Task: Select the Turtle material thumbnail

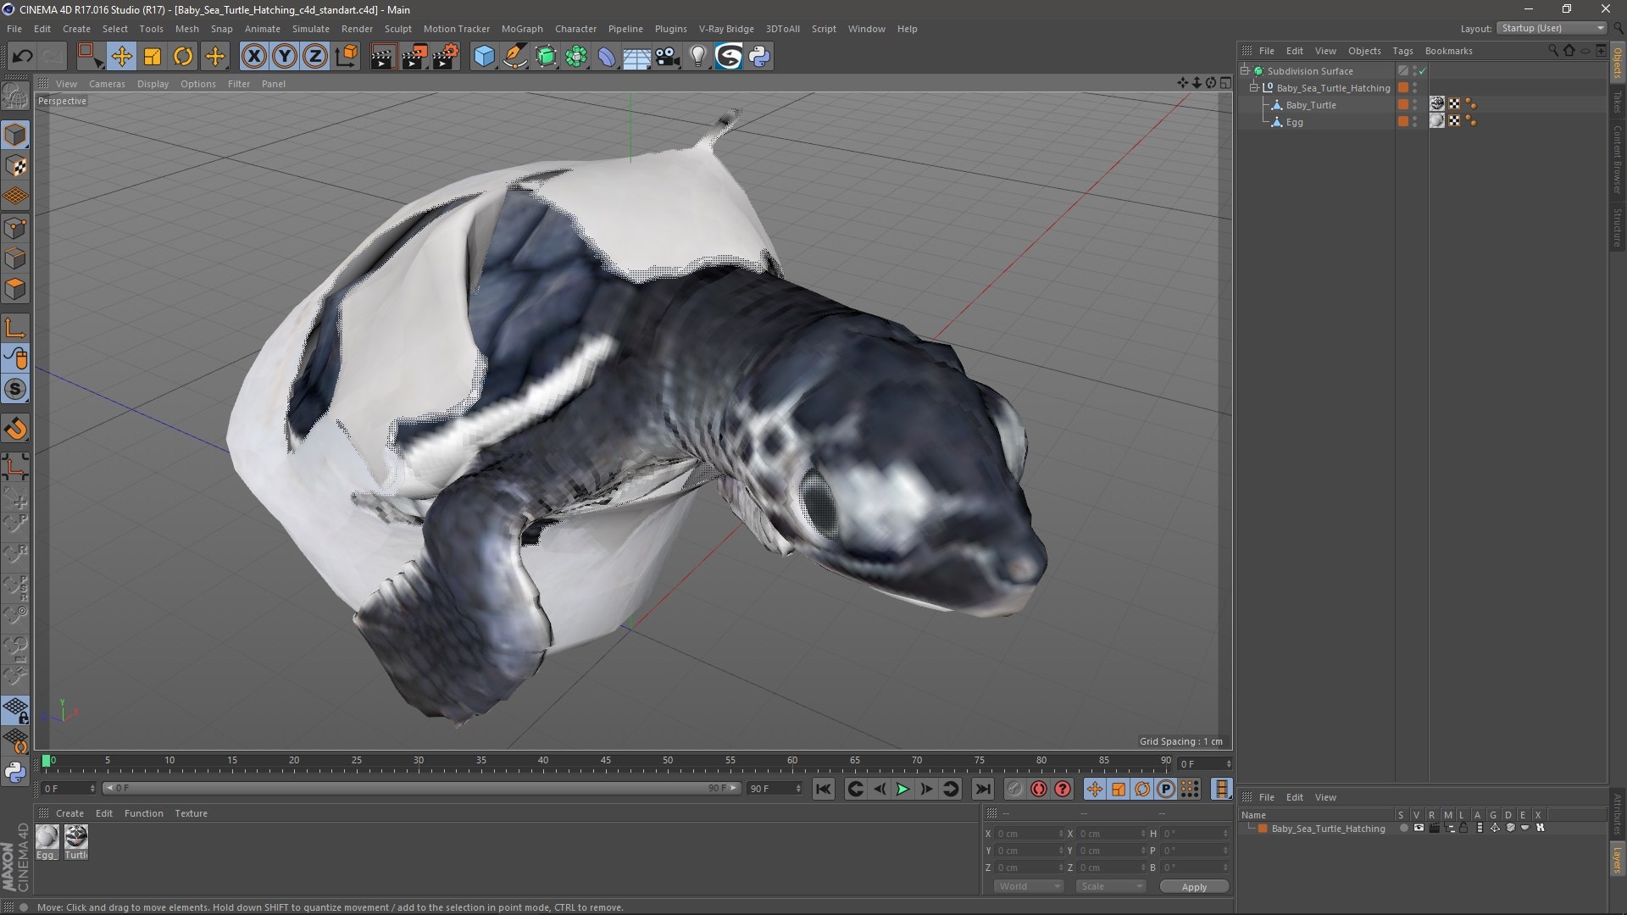Action: point(76,838)
